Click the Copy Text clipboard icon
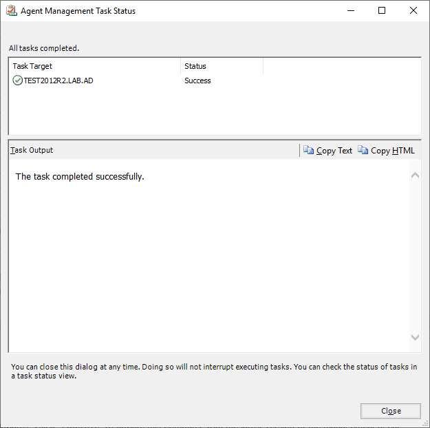 309,151
